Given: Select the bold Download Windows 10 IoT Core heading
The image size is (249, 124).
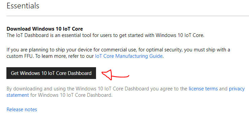Looking at the screenshot, I should pos(44,29).
